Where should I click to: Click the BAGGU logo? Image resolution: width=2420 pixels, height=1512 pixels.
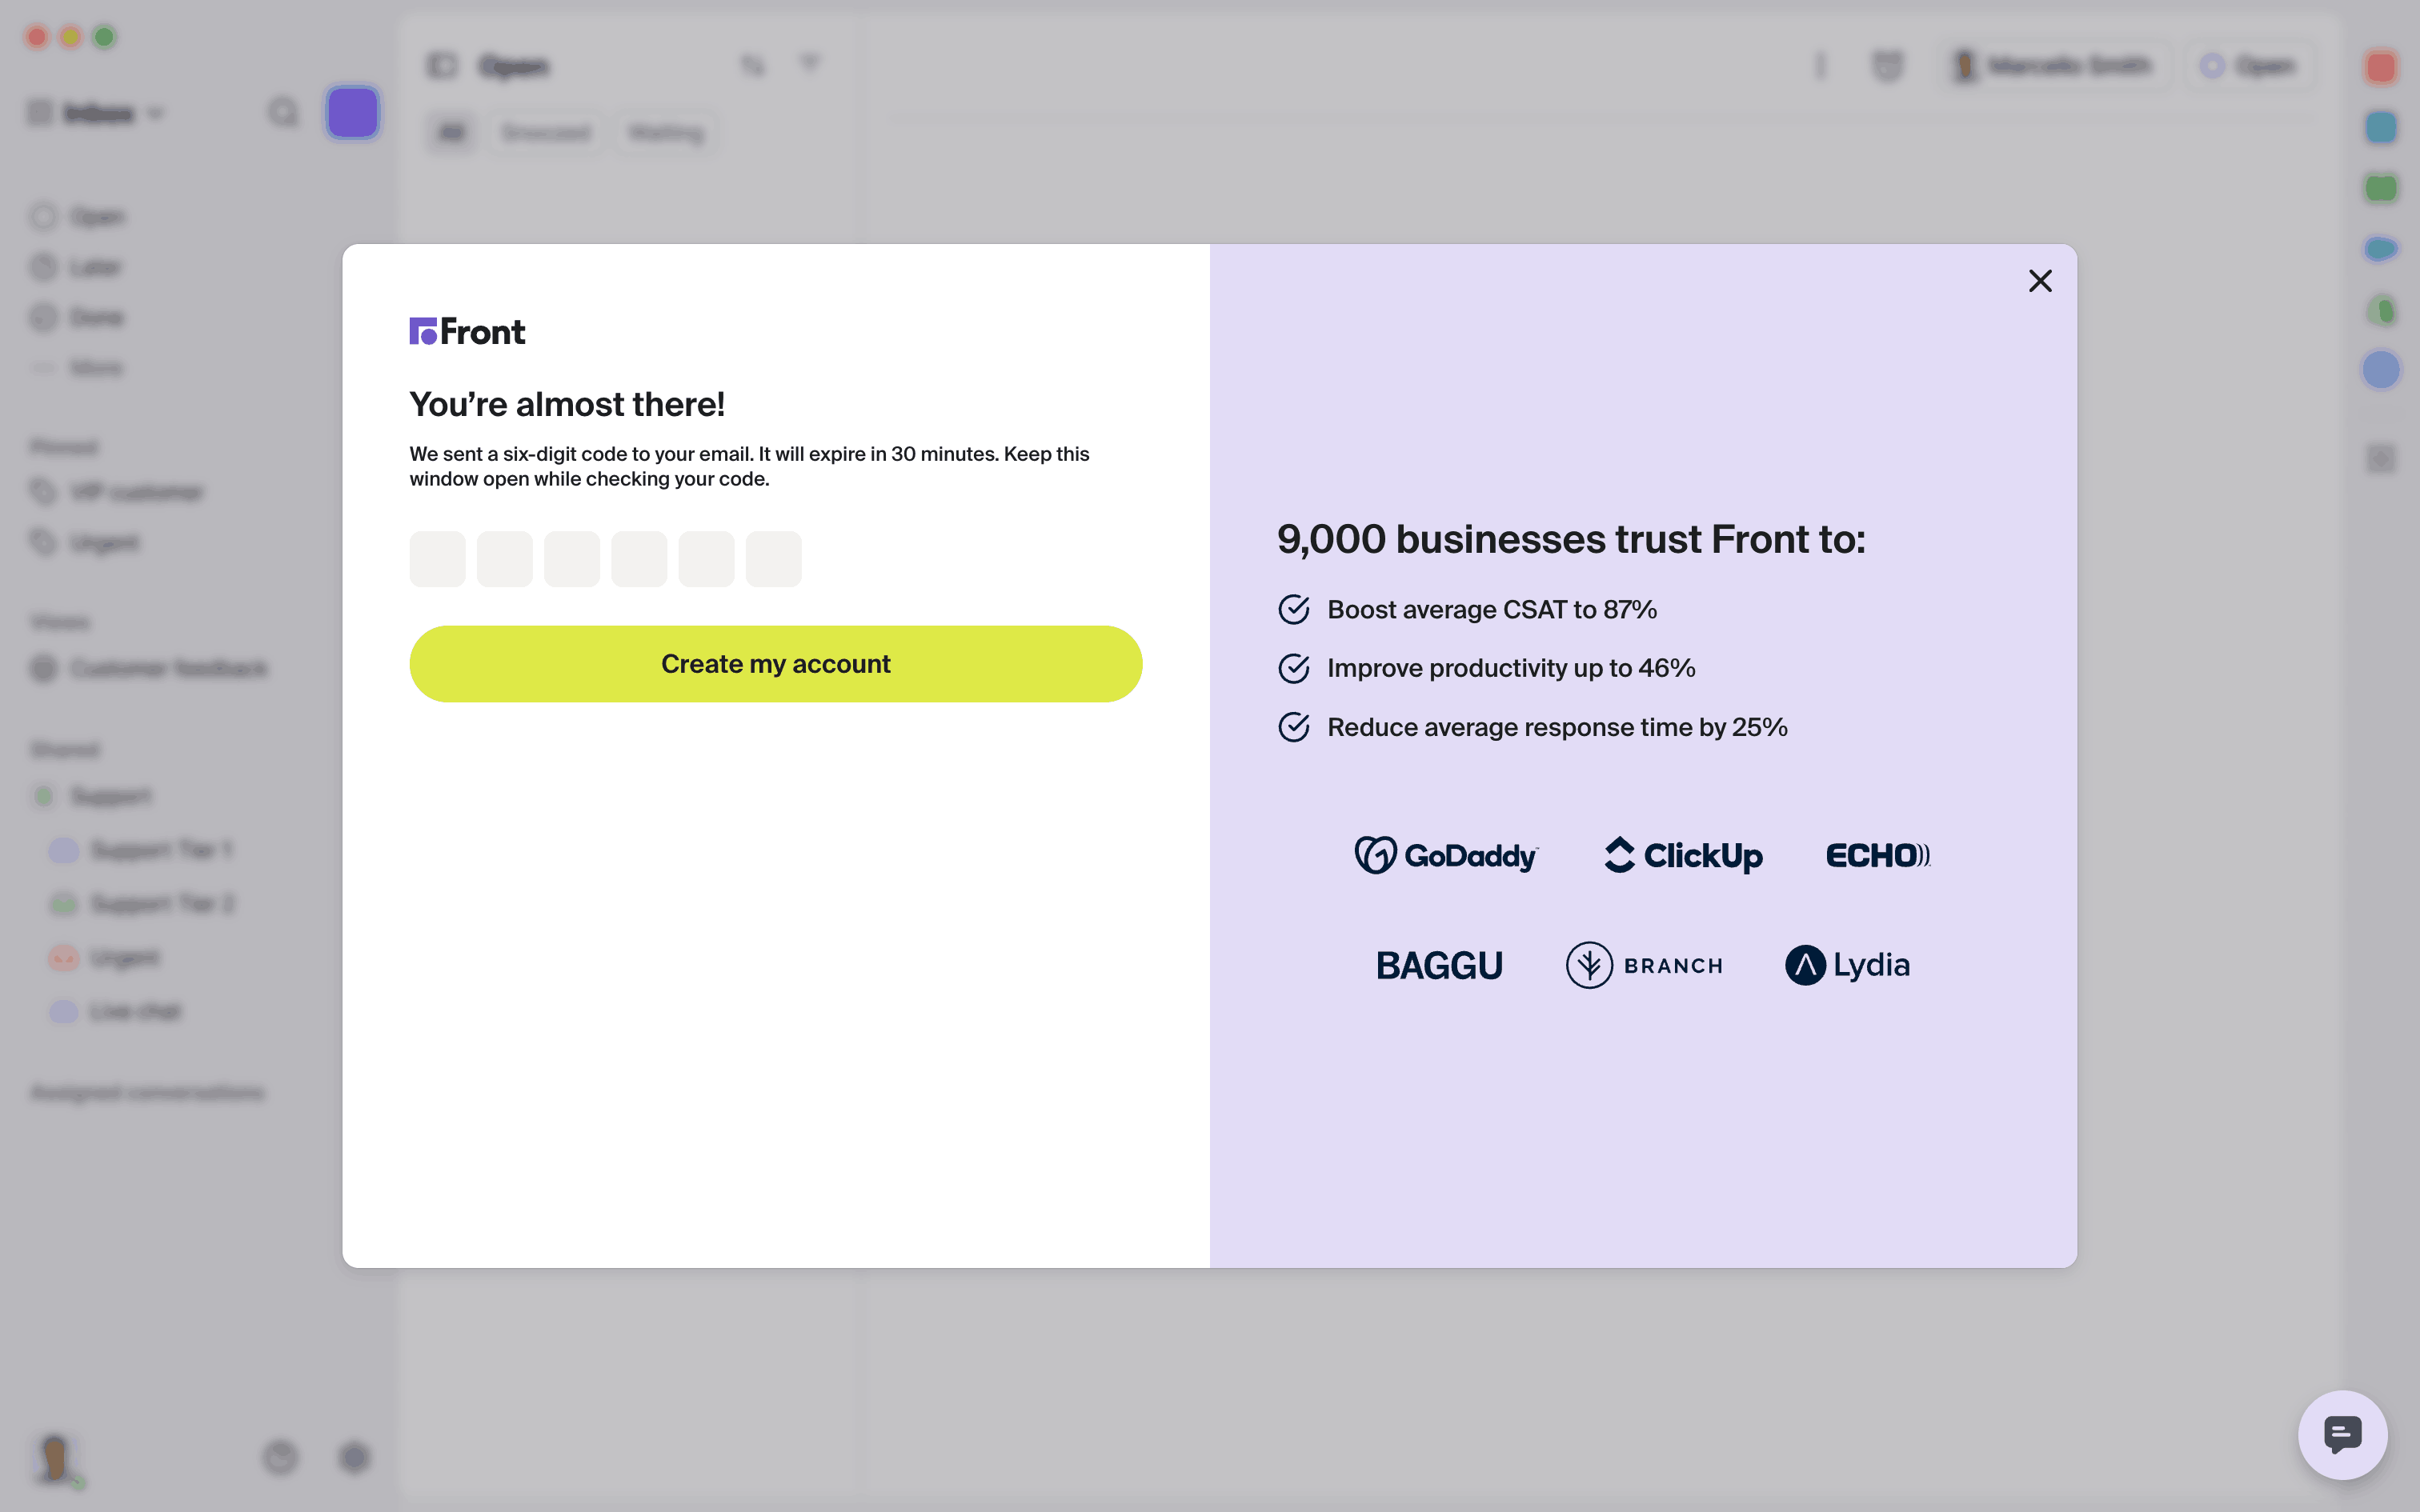(1439, 965)
